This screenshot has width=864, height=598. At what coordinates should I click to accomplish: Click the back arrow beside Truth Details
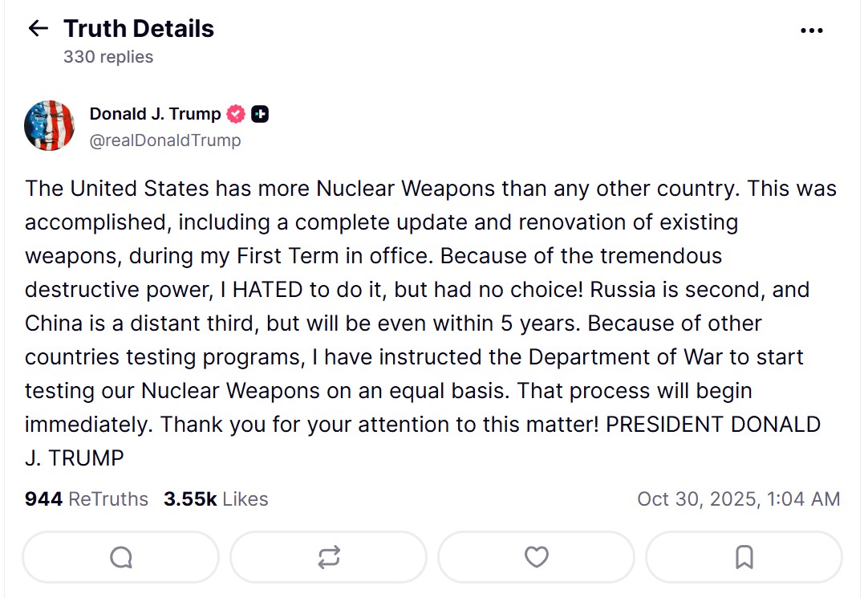(x=38, y=29)
